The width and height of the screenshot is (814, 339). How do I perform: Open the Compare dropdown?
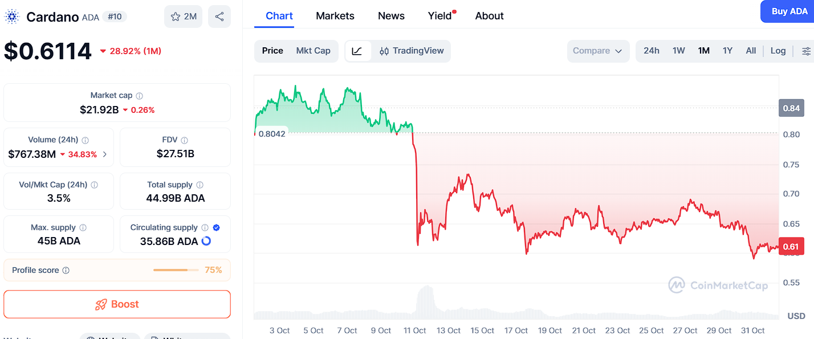point(598,51)
